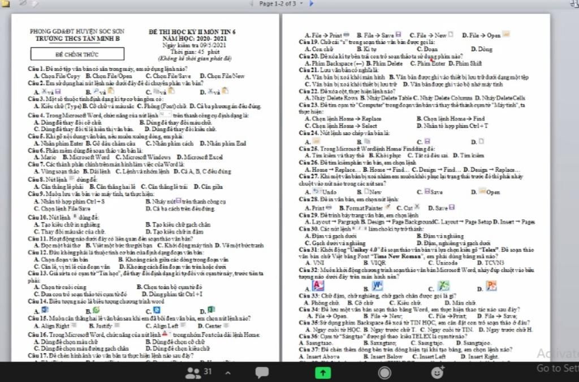This screenshot has height=382, width=579.
Task: Click the green icon in Câu 14 option D
Action: tap(211, 309)
